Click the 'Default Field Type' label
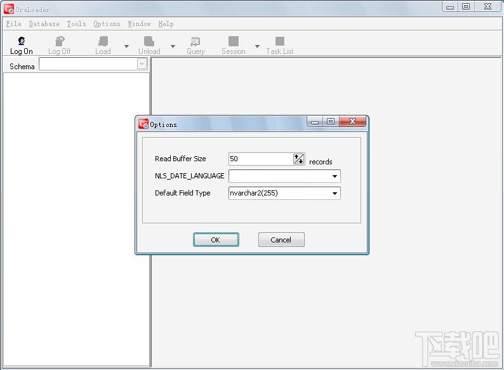This screenshot has height=370, width=504. pos(183,193)
